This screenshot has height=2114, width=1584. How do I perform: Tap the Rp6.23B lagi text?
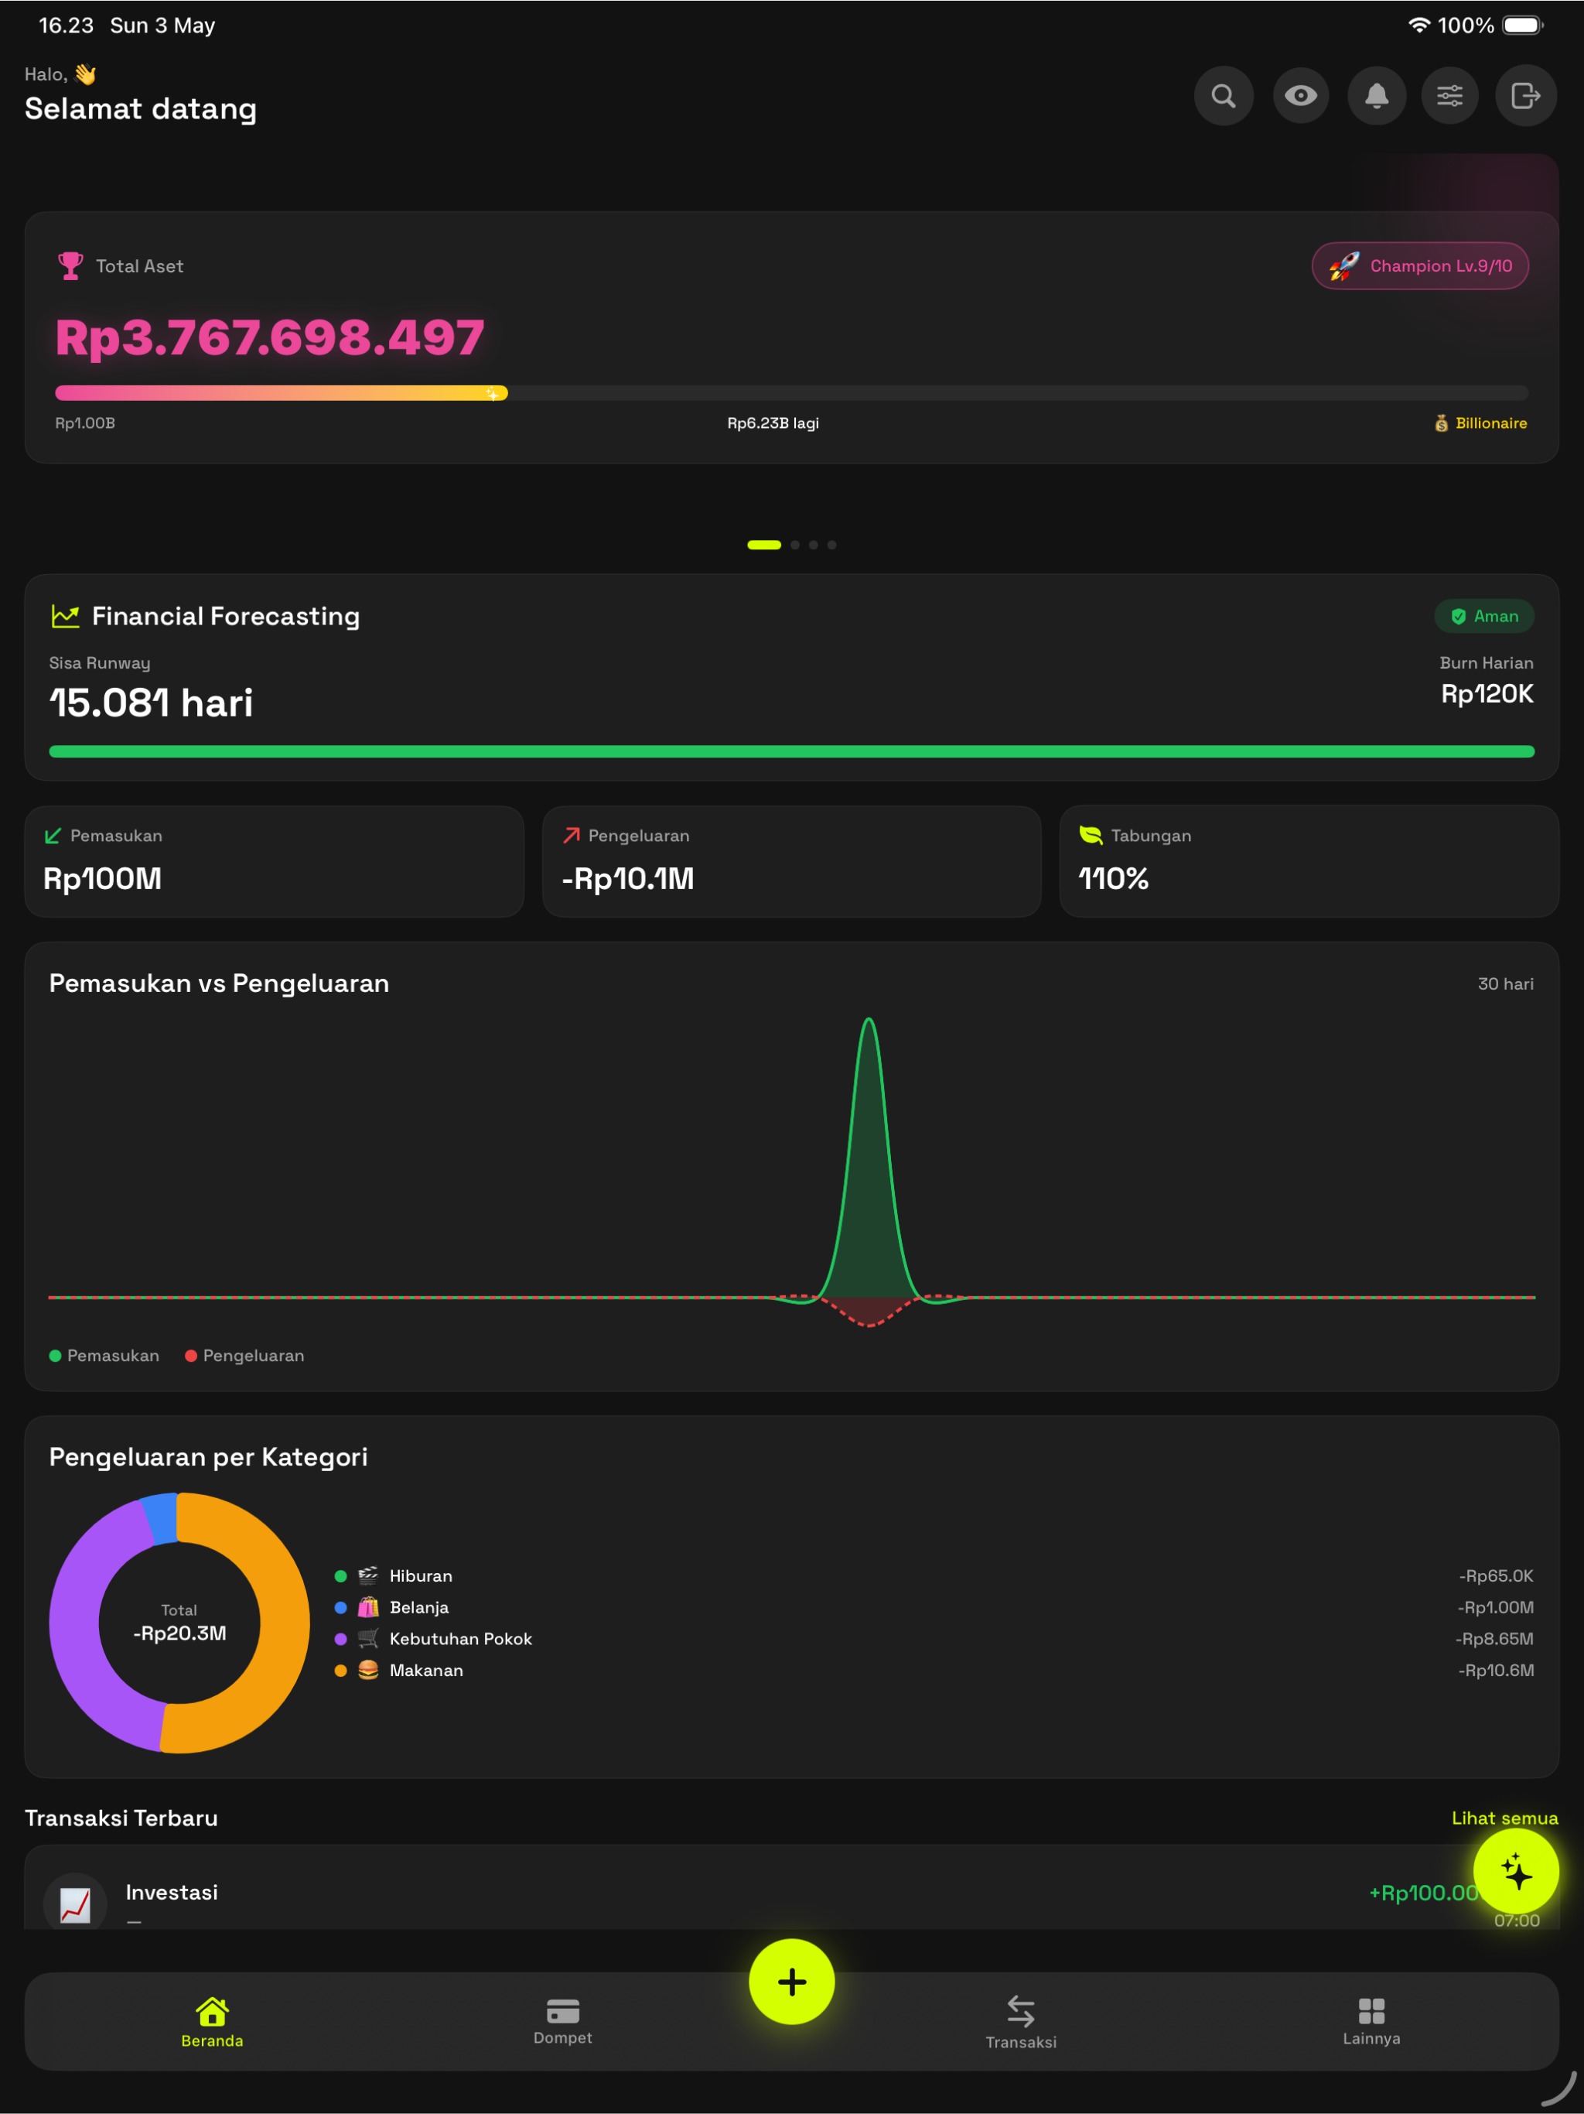coord(773,423)
